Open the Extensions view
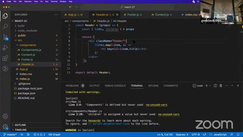This screenshot has width=243, height=137. click(5, 58)
